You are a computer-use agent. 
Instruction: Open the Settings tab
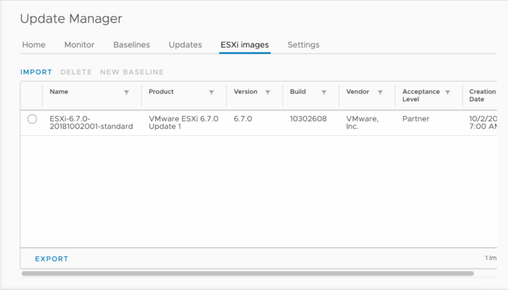[304, 45]
